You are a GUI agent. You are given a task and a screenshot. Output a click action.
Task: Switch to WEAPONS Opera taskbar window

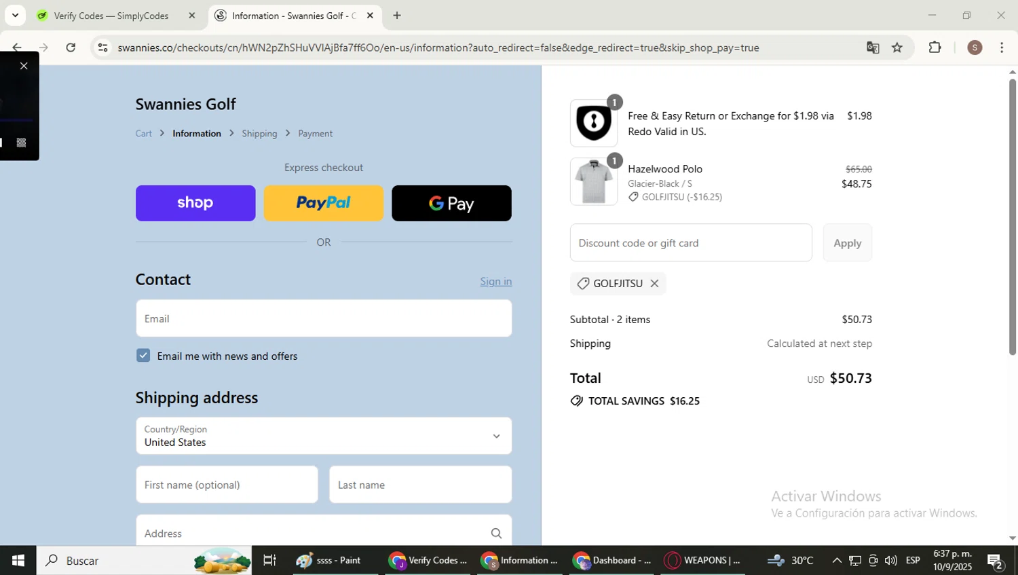pos(704,561)
